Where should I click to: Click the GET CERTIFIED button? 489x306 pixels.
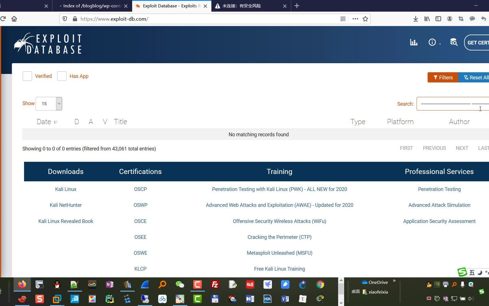477,42
